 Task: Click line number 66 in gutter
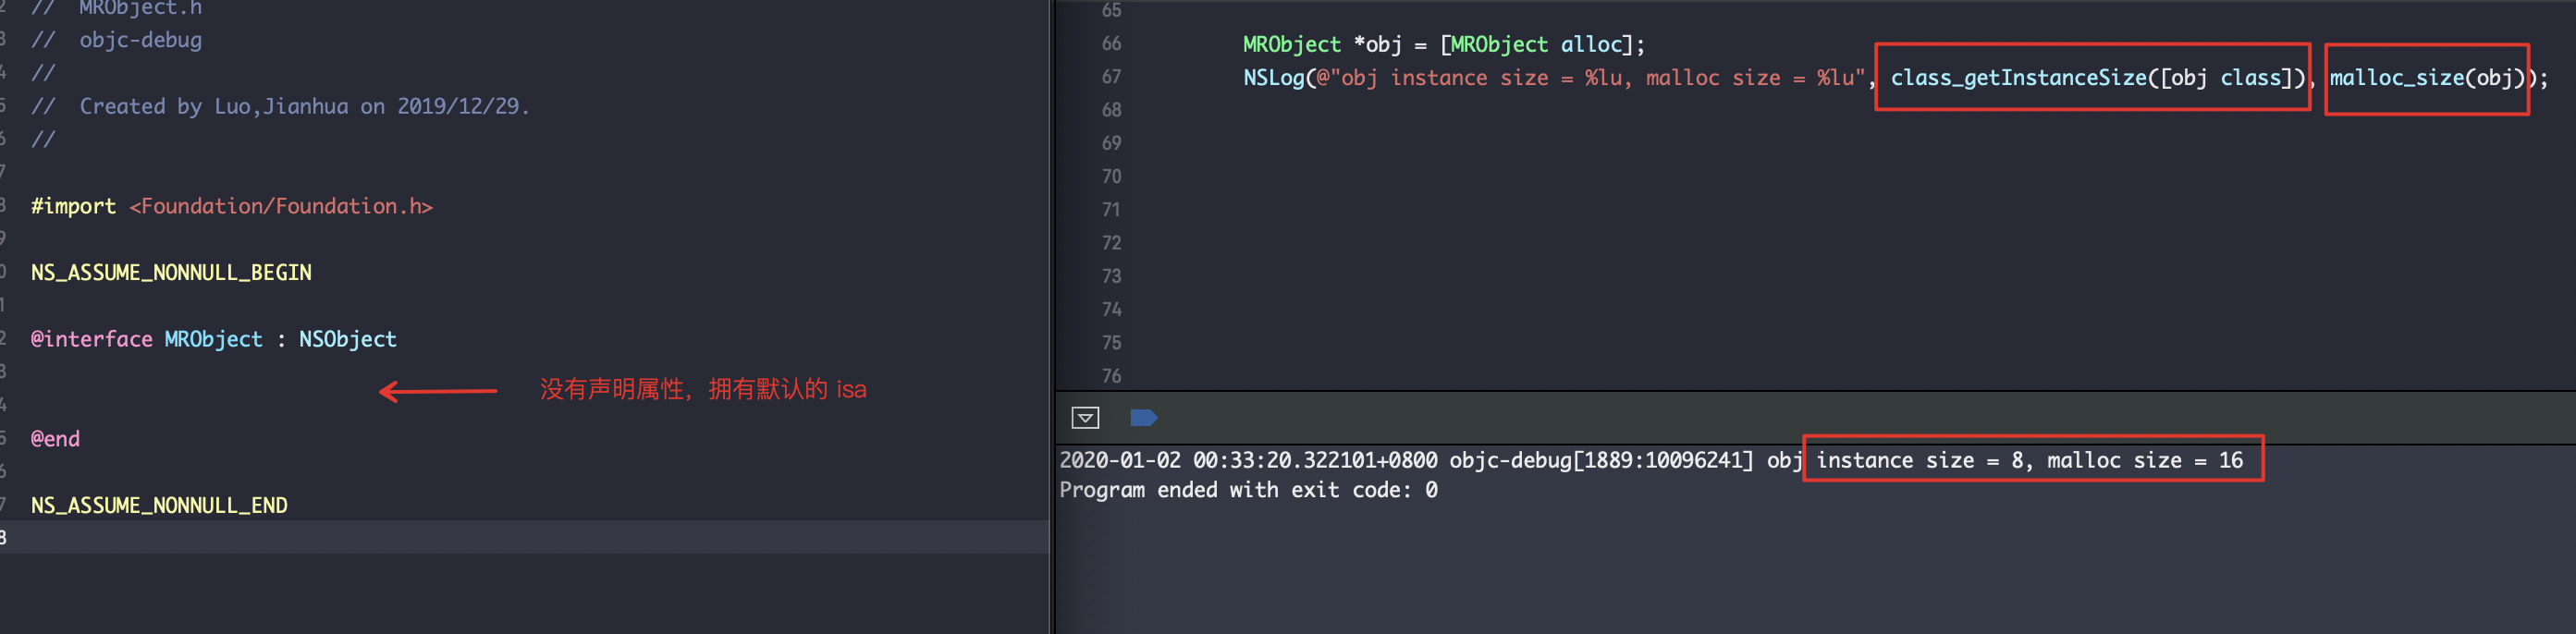(x=1111, y=44)
